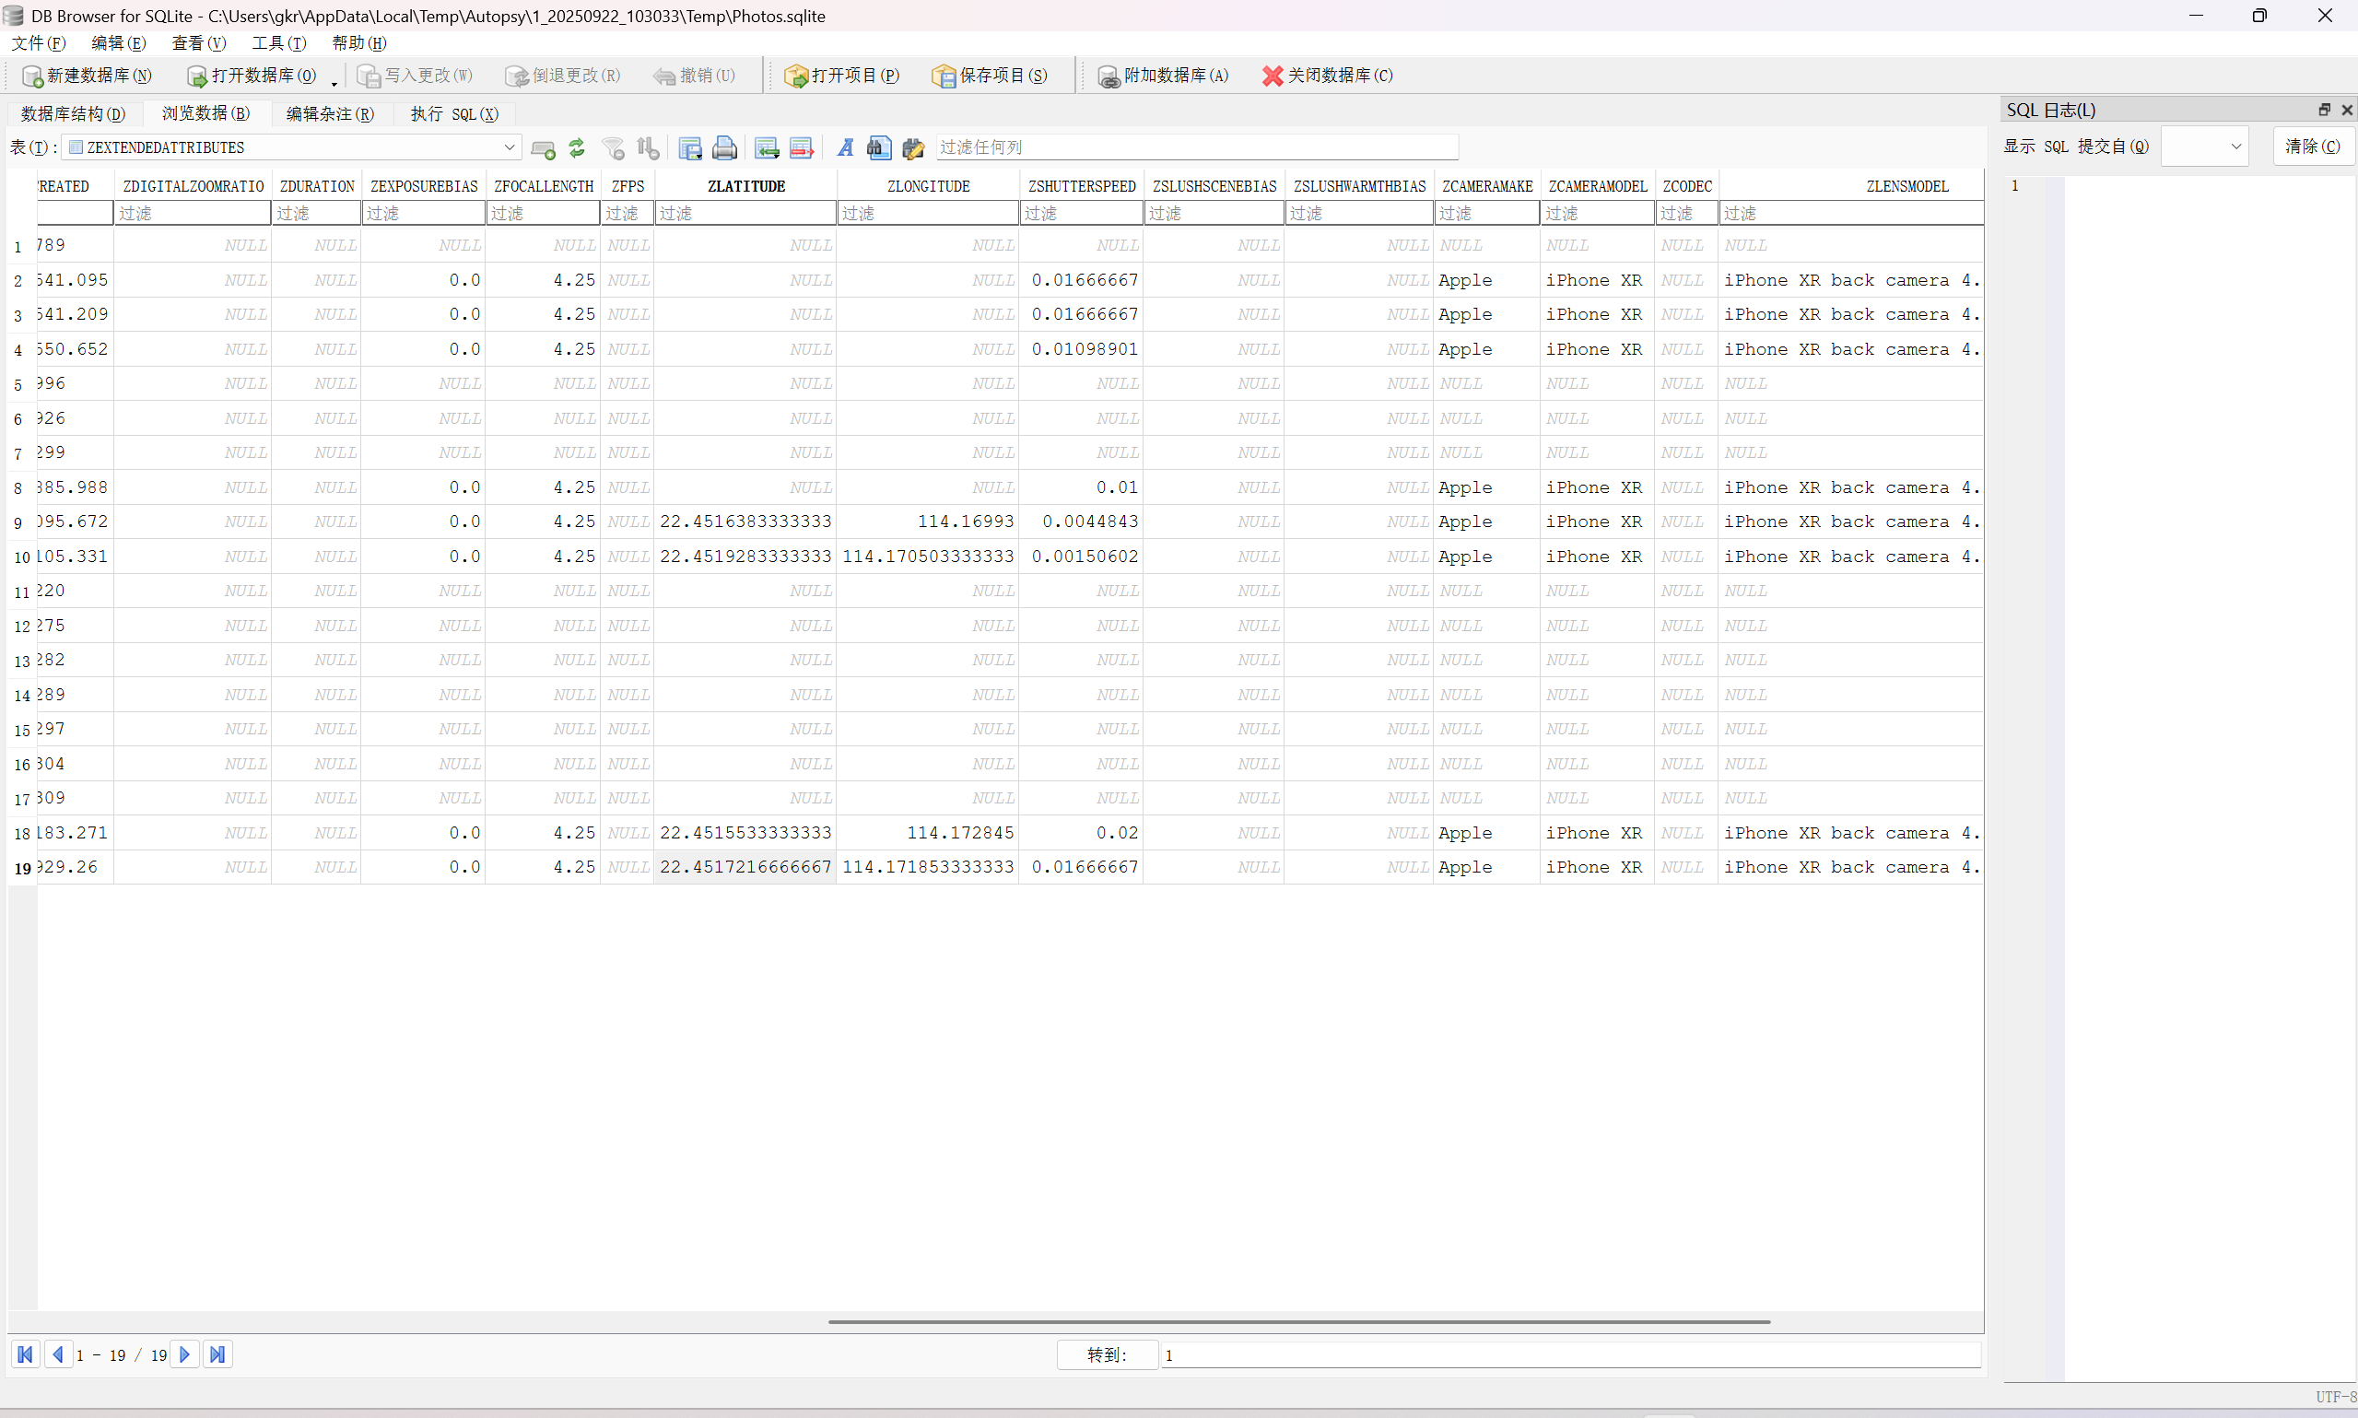
Task: Open the 工具(T) menu
Action: pyautogui.click(x=278, y=43)
